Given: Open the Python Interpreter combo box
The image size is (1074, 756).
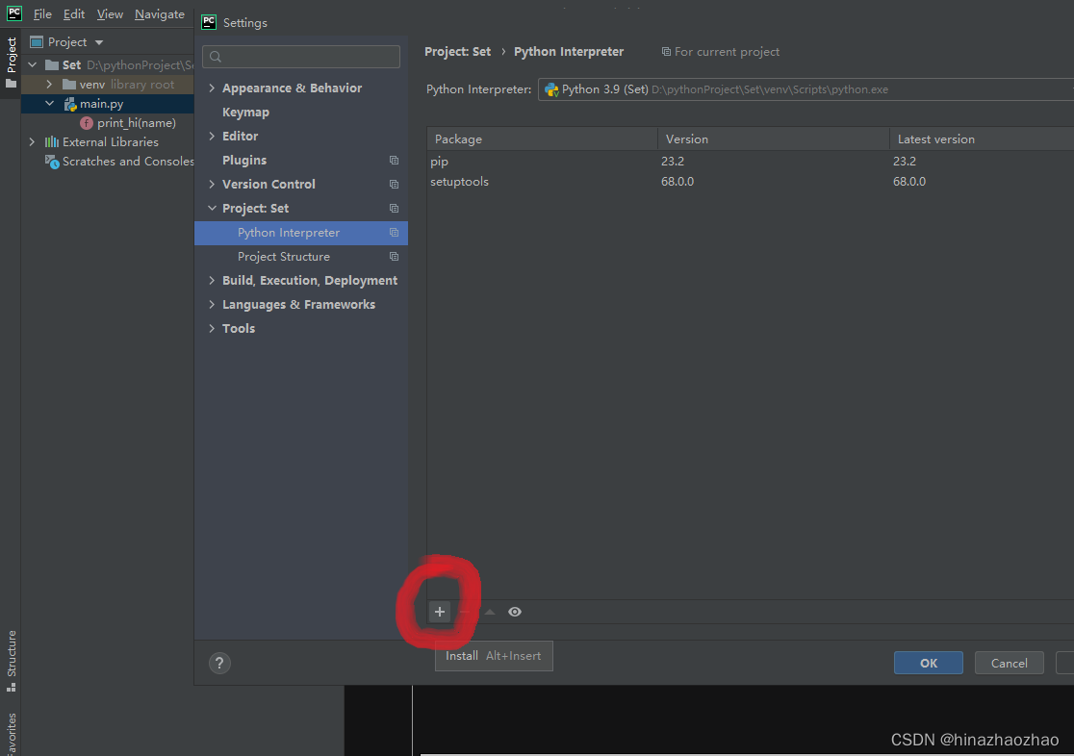Looking at the screenshot, I should tap(805, 89).
